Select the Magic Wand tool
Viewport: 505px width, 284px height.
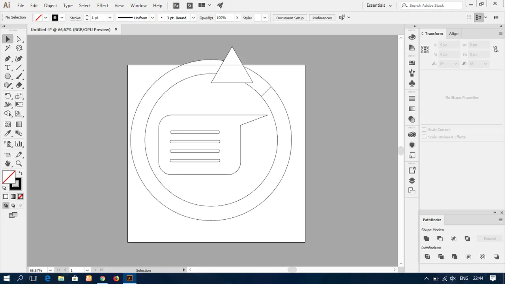(x=7, y=48)
